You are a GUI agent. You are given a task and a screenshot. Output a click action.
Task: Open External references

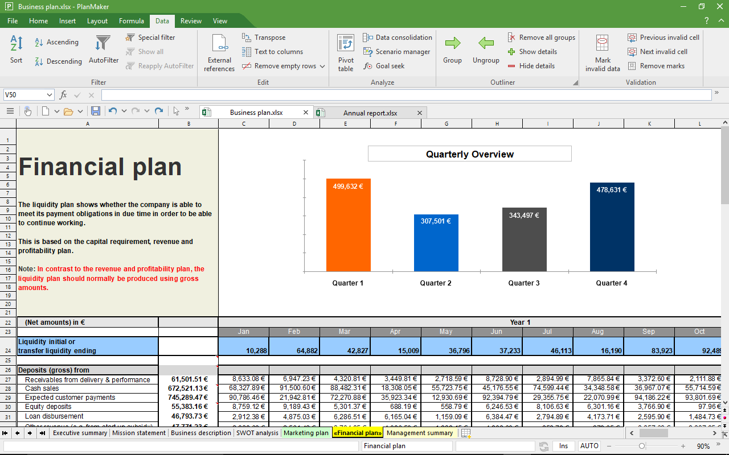219,51
